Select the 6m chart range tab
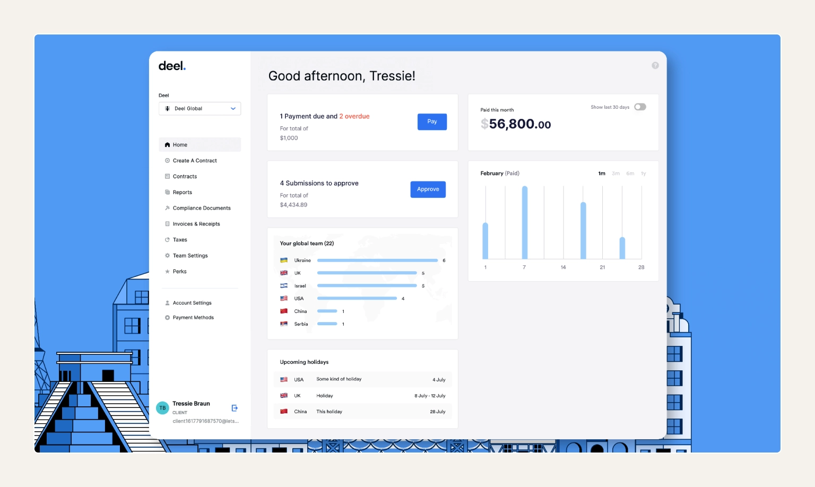The height and width of the screenshot is (487, 815). [x=630, y=173]
